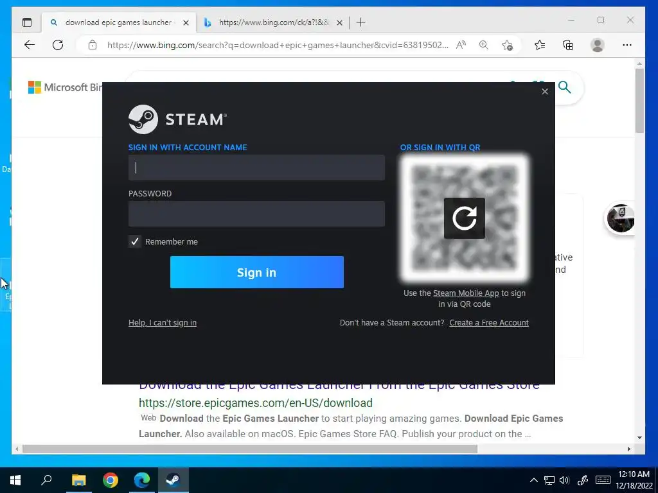Focus the Steam password field
Image resolution: width=658 pixels, height=493 pixels.
256,214
